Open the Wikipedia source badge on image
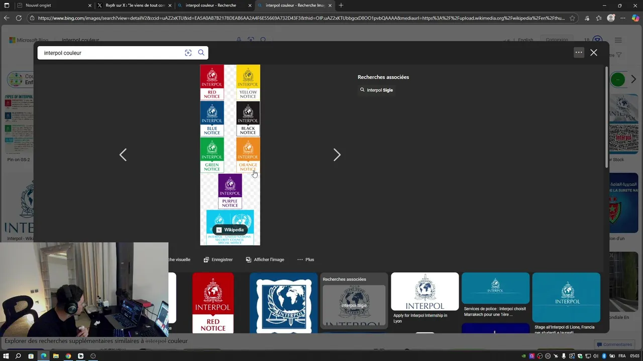 tap(230, 230)
